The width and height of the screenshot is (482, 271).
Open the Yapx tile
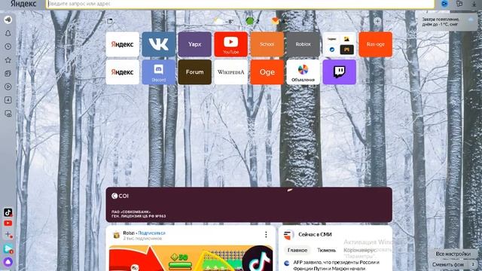tap(195, 44)
